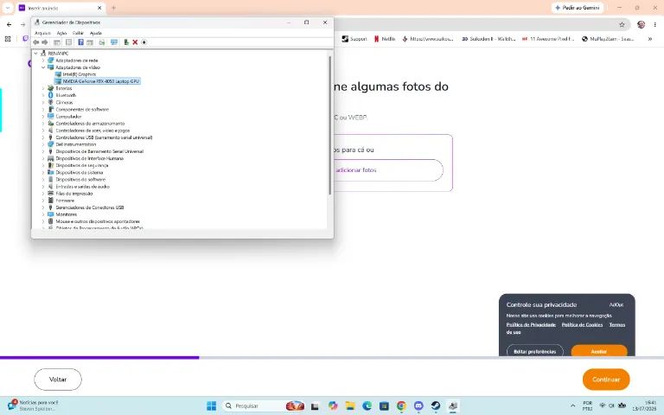664x415 pixels.
Task: Click the Forward arrow in Device Manager toolbar
Action: pyautogui.click(x=44, y=42)
